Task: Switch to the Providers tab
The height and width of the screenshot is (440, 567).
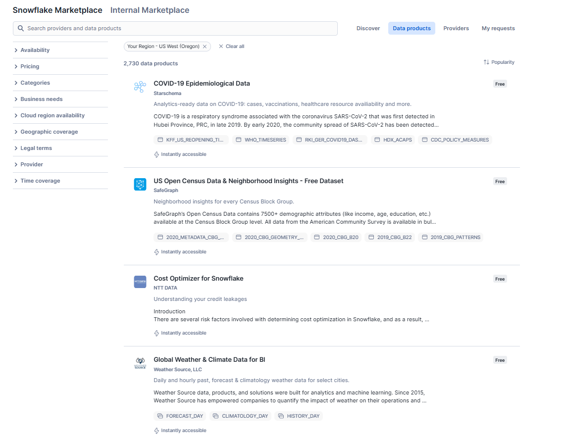Action: [x=456, y=28]
